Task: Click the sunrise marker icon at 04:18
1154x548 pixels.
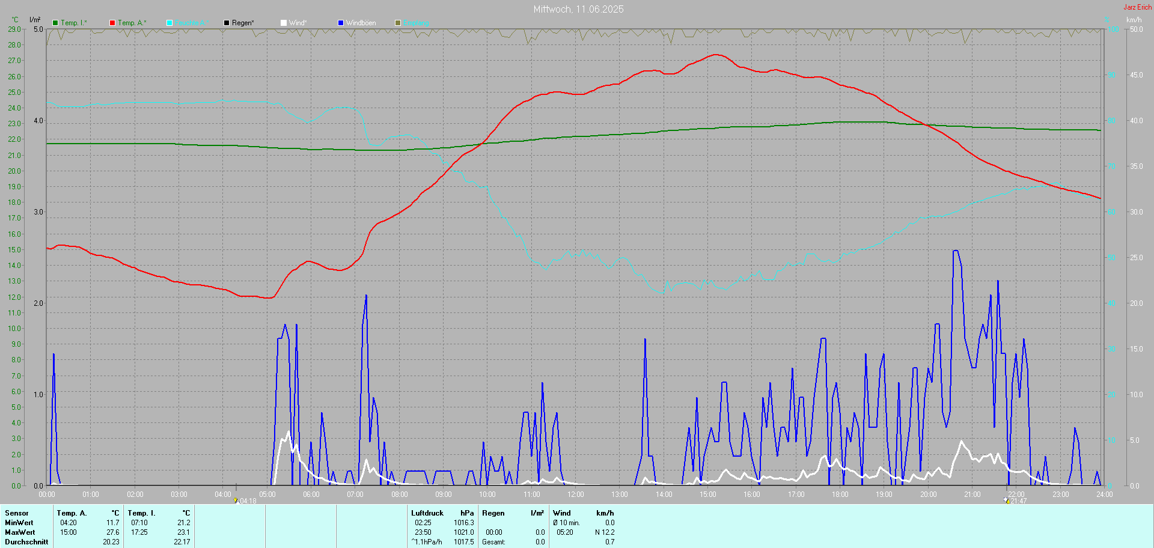Action: (x=236, y=501)
